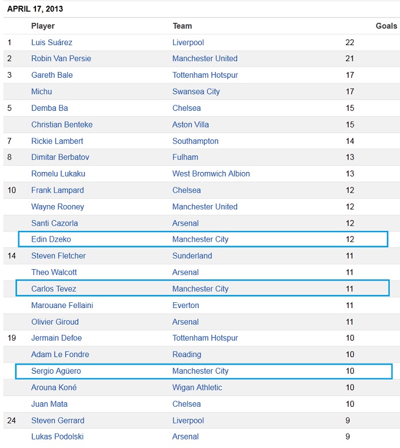Open the Sunderland team link
Image resolution: width=400 pixels, height=448 pixels.
coord(192,255)
